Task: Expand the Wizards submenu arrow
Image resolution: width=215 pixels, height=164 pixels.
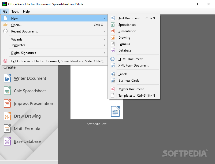Action: click(105, 39)
